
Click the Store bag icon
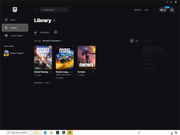(x=6, y=20)
